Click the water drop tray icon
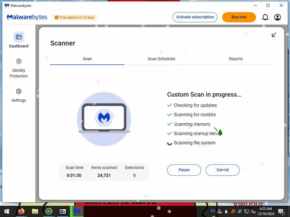 tap(226, 211)
